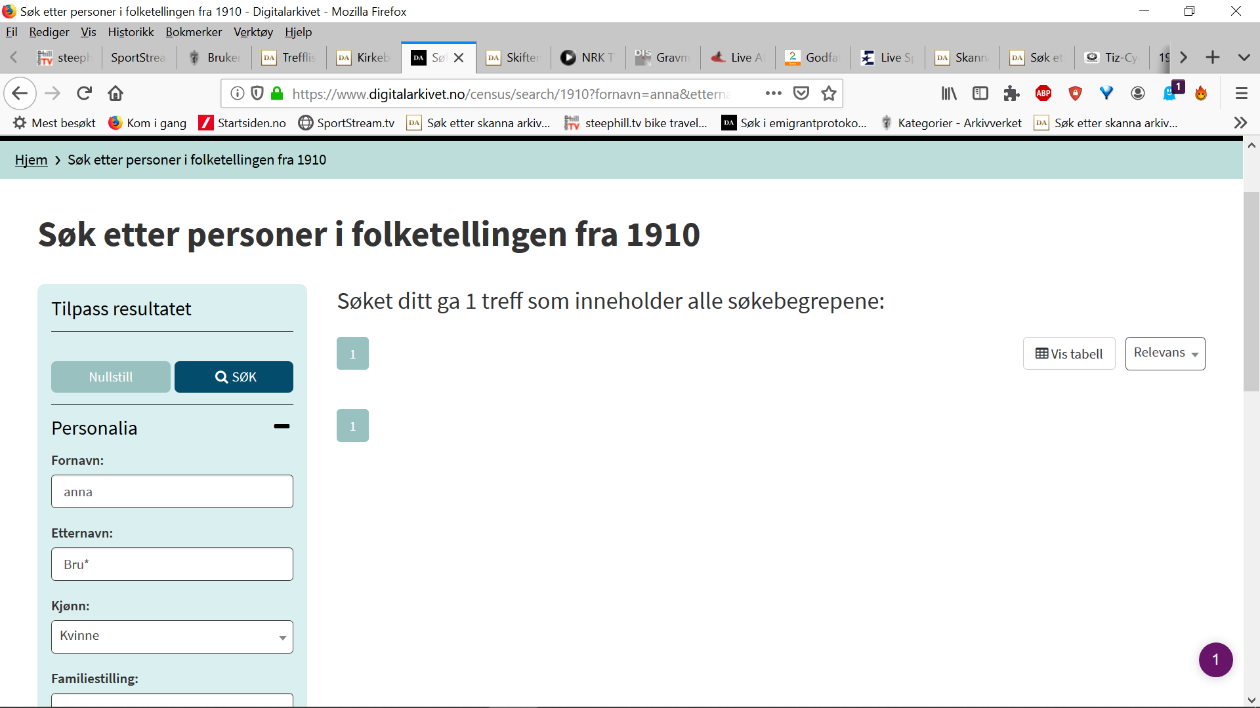Screen dimensions: 1260x708
Task: Open the Firefox hamburger menu
Action: point(1241,94)
